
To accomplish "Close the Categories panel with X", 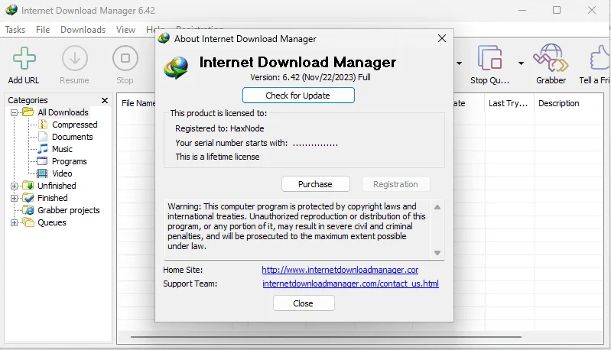I will pos(105,100).
